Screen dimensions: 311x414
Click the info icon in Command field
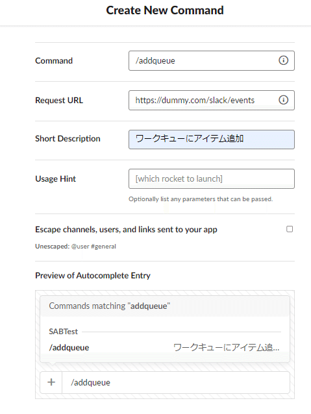(283, 60)
